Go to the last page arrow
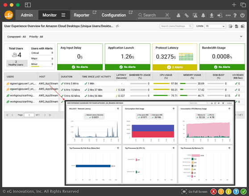 point(50,115)
